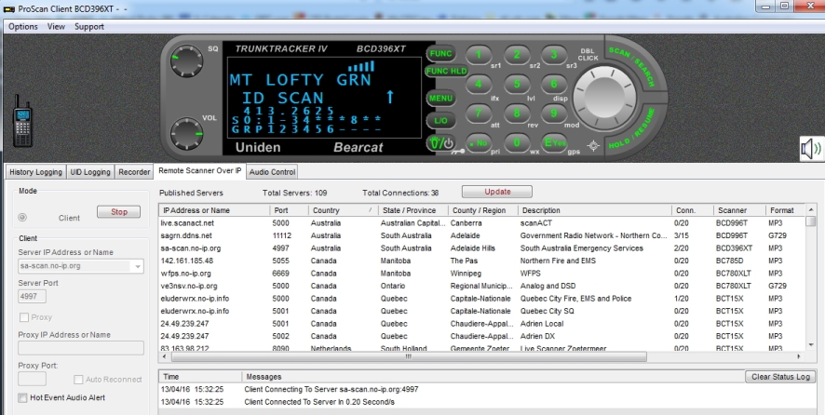The height and width of the screenshot is (415, 825).
Task: Click the L/O lockout key
Action: point(441,120)
